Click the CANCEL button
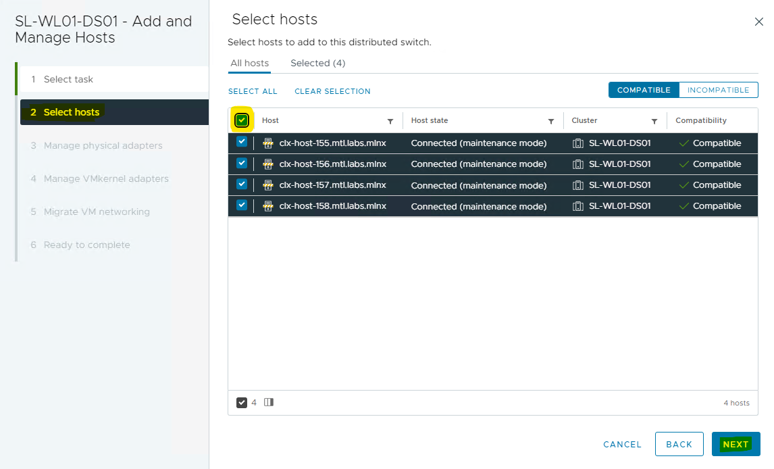 tap(622, 444)
